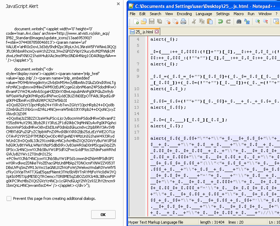Click code on line 15
280x226 pixels.
189,120
